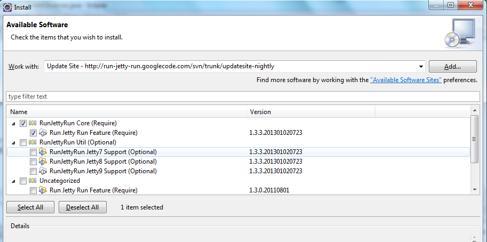487x242 pixels.
Task: Click the Select All button
Action: (30, 207)
